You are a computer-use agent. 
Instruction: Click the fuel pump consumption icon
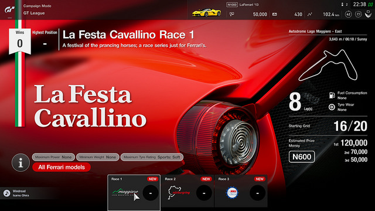click(x=332, y=95)
